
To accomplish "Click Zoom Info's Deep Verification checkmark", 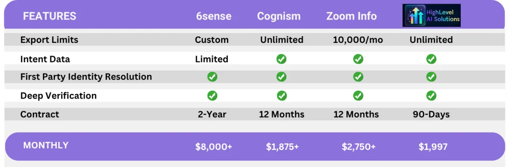I will click(x=358, y=96).
